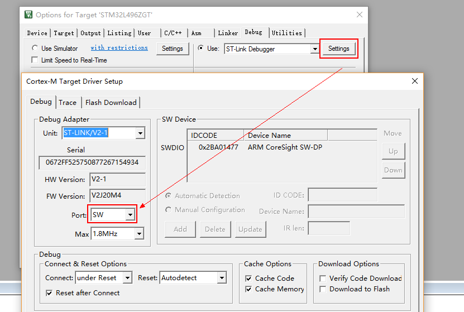Enable the Use Simulator radio button

36,49
